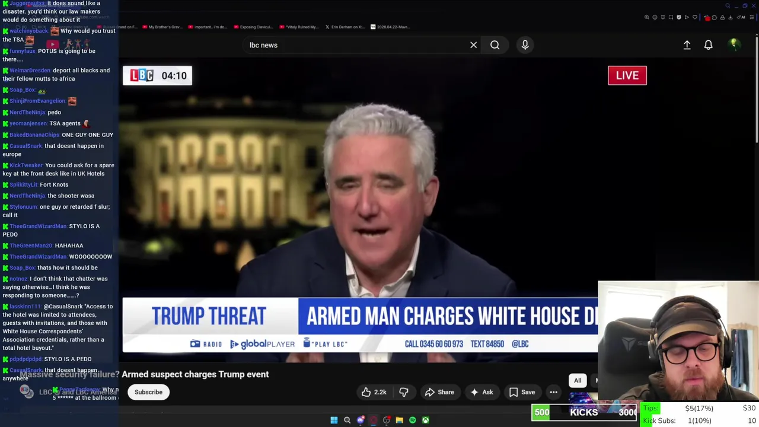Click the page vertical scrollbar
Image resolution: width=759 pixels, height=427 pixels.
[x=757, y=89]
